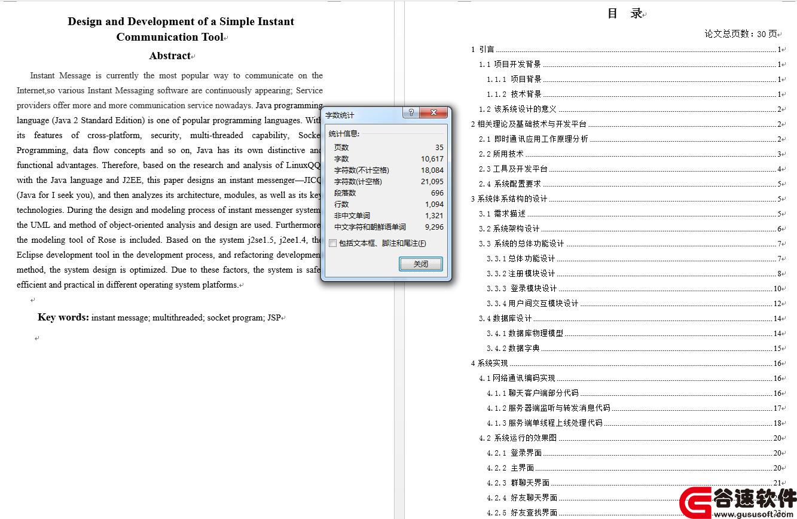Screen dimensions: 797x519
Task: Navigate to '4.1 网络通讯编码实现'
Action: point(630,378)
